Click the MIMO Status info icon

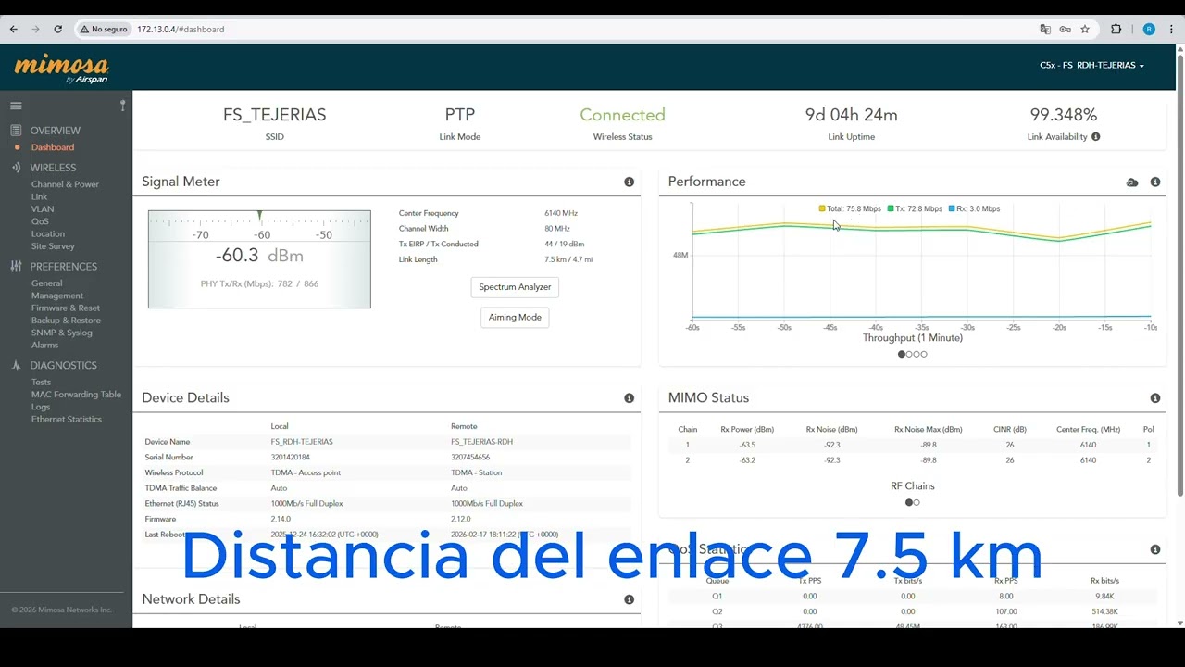tap(1155, 398)
